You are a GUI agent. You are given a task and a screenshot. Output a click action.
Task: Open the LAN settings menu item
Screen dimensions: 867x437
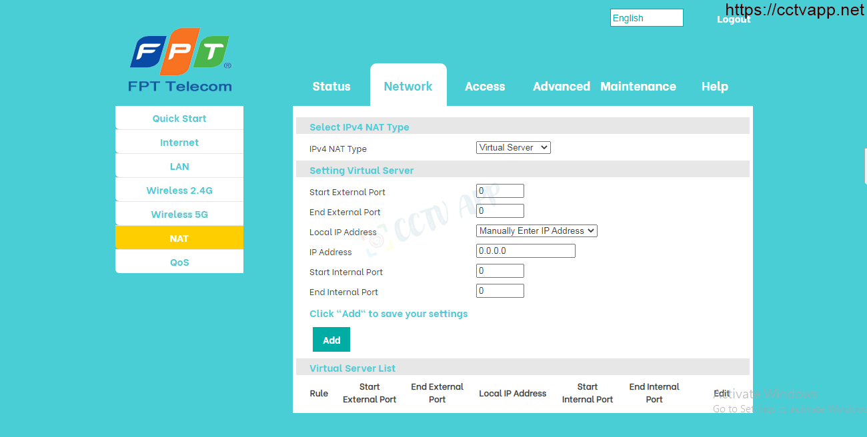[179, 167]
